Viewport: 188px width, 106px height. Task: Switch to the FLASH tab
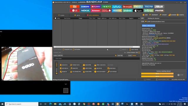[x=61, y=15]
